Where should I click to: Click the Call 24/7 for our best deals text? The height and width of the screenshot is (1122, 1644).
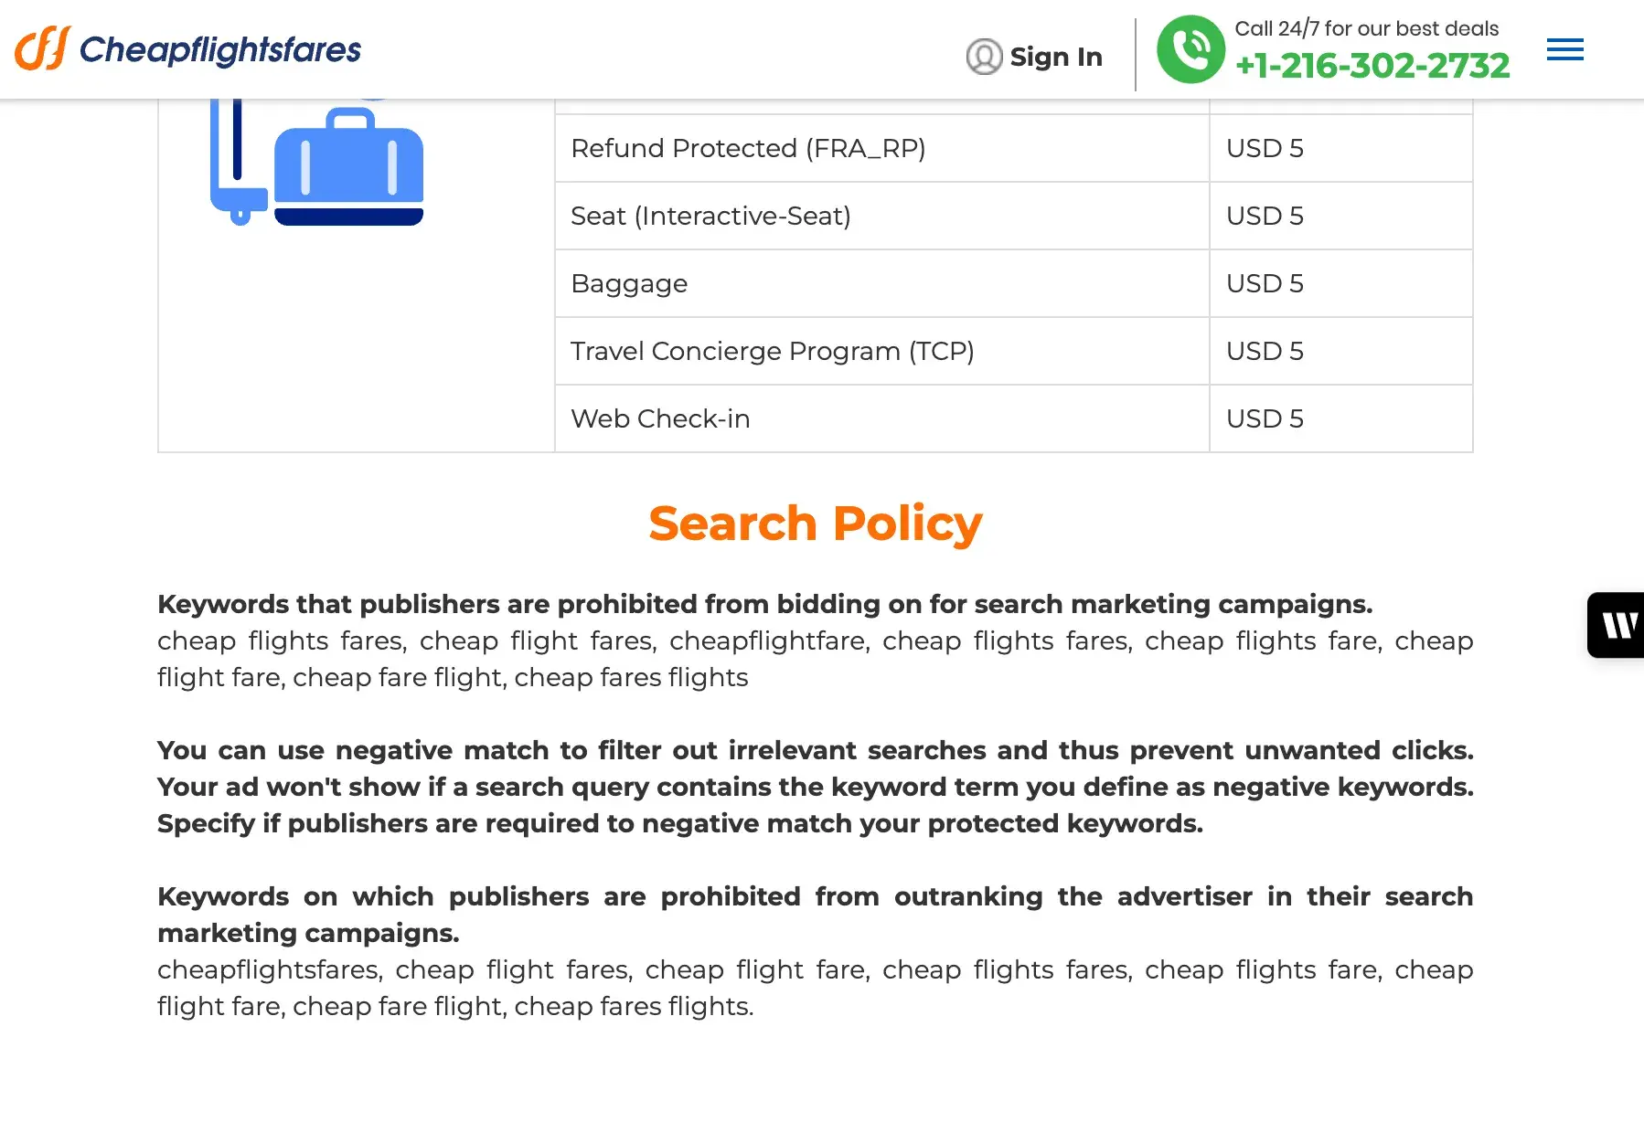click(x=1367, y=28)
